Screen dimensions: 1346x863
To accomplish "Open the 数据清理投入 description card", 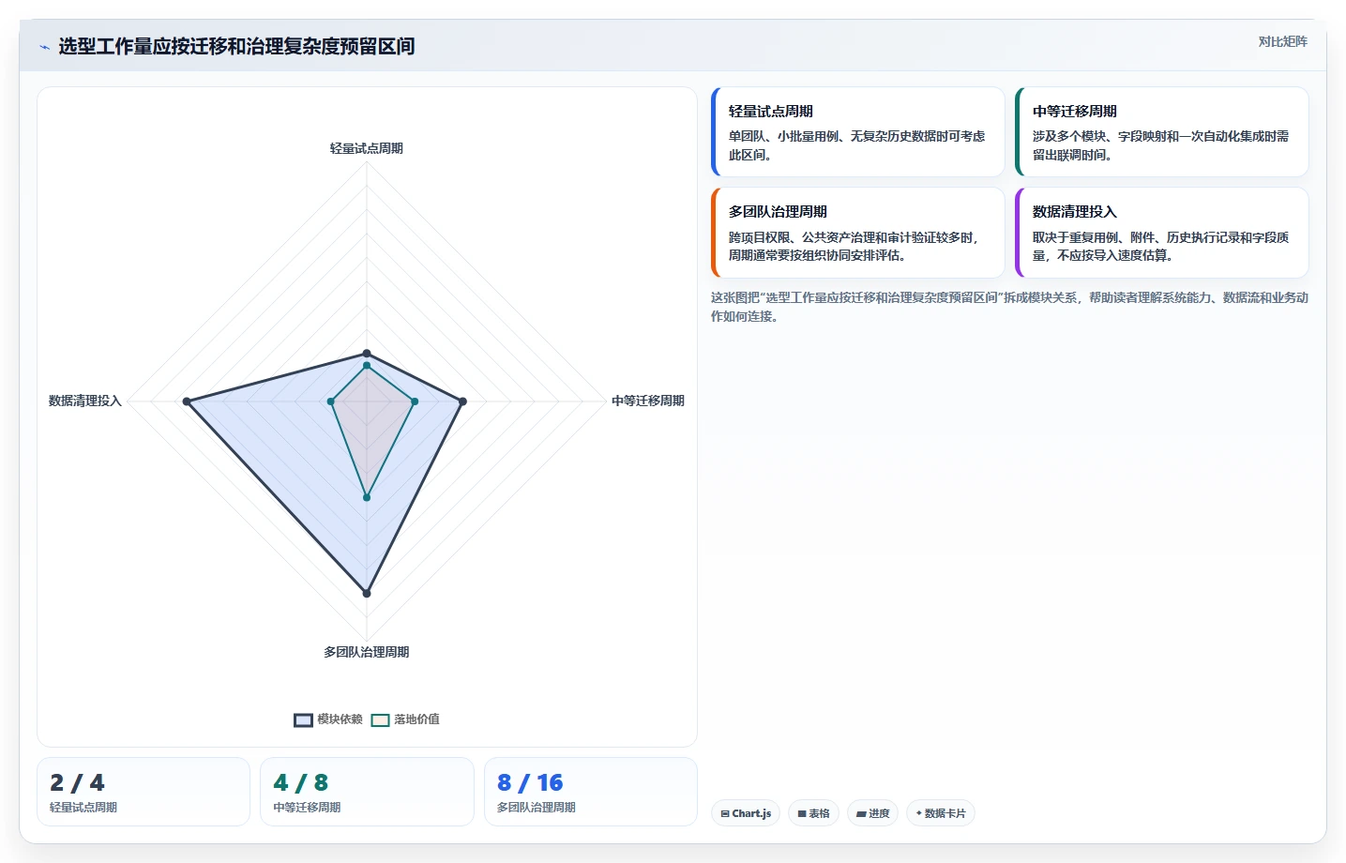I will (x=1161, y=233).
